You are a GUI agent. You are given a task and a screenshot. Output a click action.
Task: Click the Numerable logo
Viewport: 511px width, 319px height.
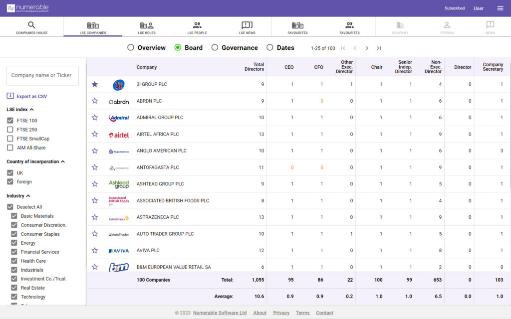pyautogui.click(x=28, y=8)
